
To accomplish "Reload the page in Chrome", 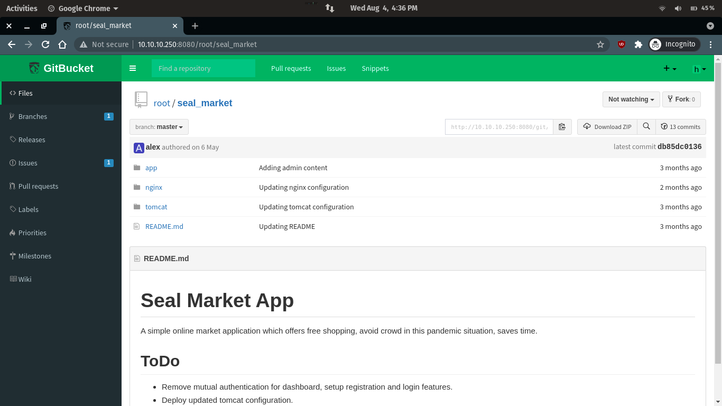I will [x=45, y=44].
